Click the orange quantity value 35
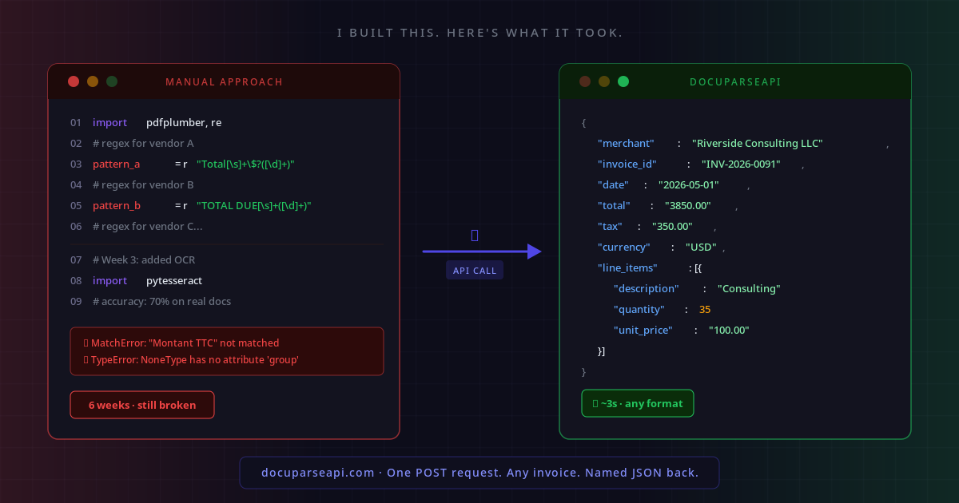Image resolution: width=959 pixels, height=503 pixels. 705,310
